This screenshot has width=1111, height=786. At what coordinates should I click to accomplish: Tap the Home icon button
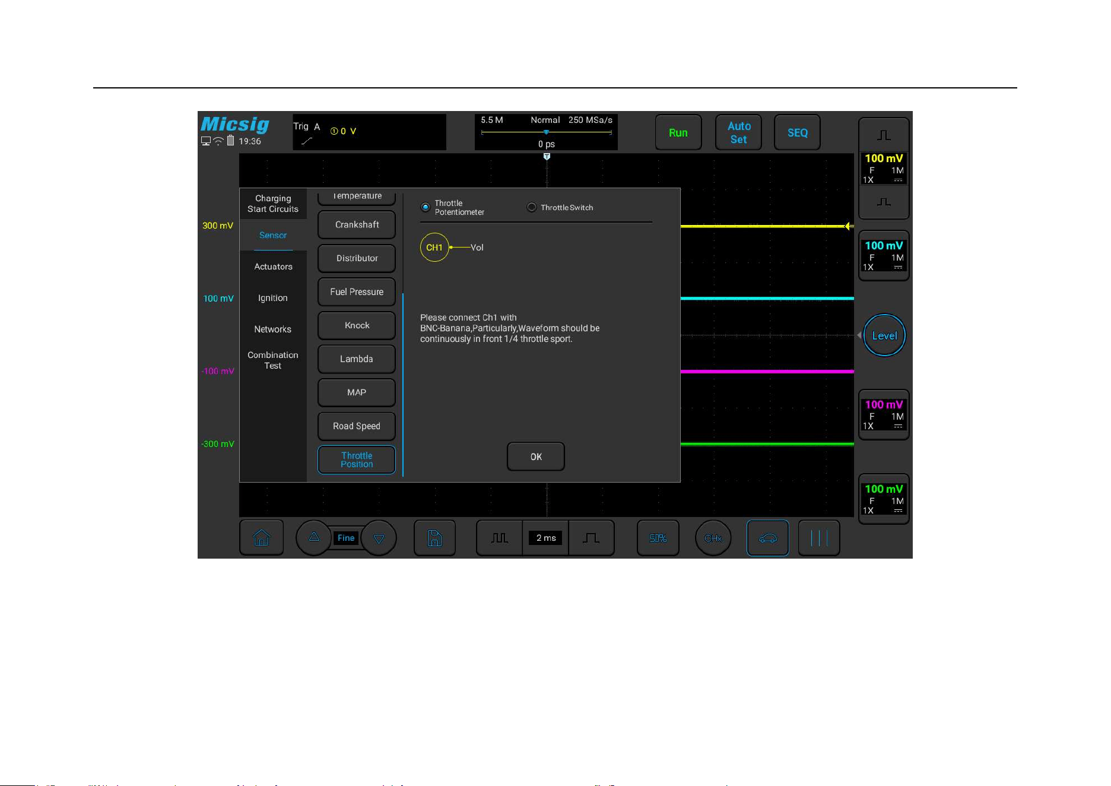[261, 538]
